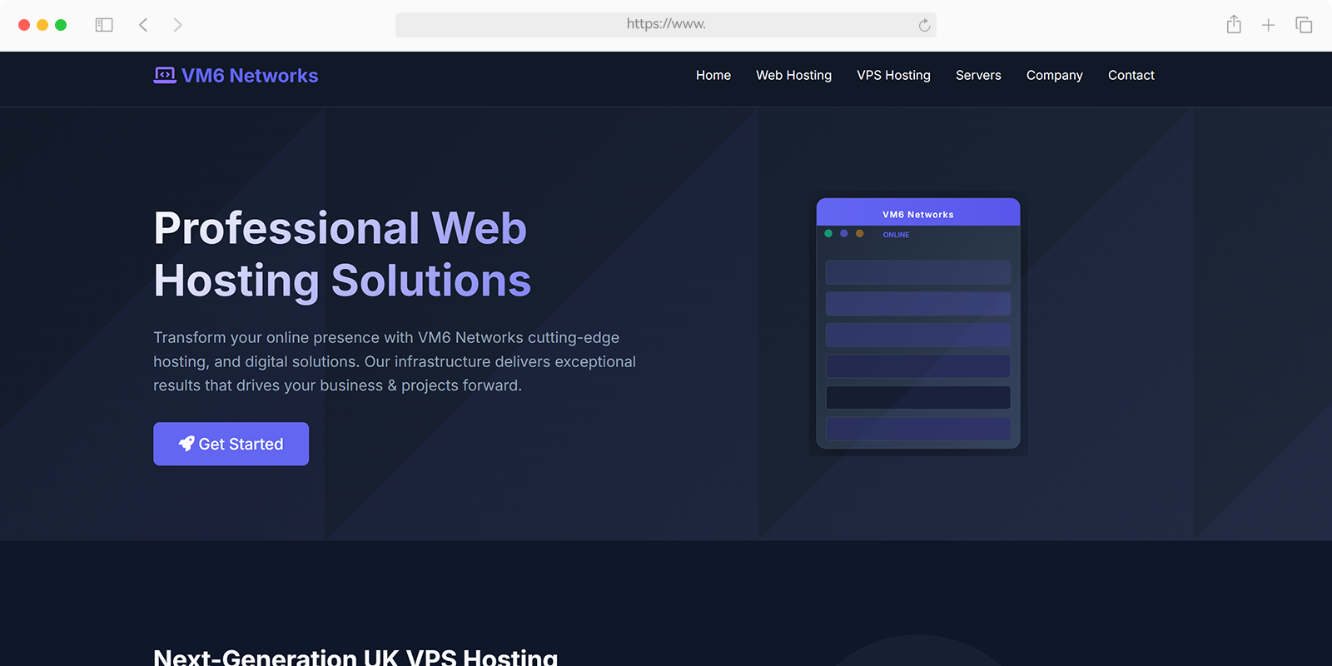Open the browser share menu
The height and width of the screenshot is (666, 1332).
(x=1234, y=25)
